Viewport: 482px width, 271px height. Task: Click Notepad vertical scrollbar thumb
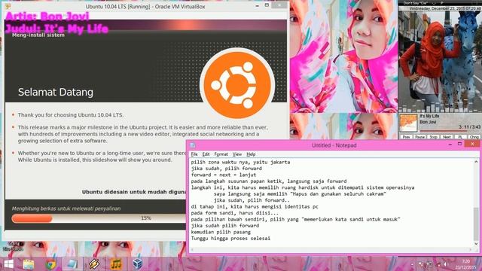pyautogui.click(x=476, y=224)
